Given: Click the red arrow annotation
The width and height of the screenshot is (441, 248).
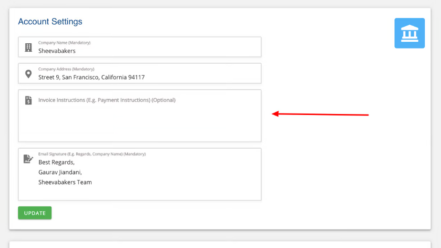Looking at the screenshot, I should (320, 114).
